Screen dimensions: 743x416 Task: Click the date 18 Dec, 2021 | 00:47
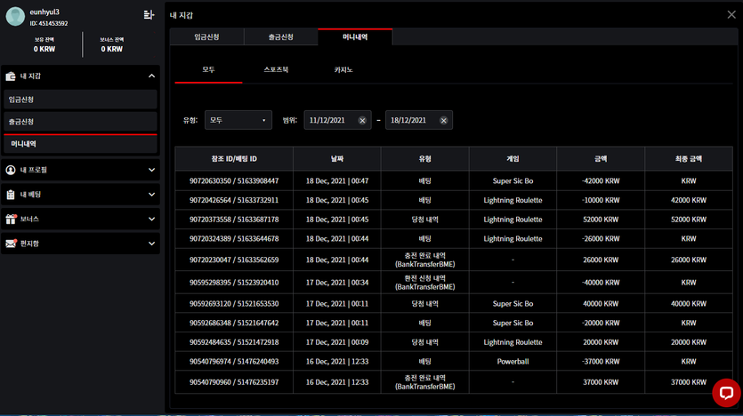pyautogui.click(x=337, y=180)
